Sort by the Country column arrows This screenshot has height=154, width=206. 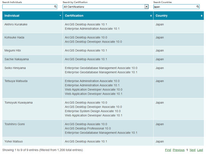(x=202, y=16)
